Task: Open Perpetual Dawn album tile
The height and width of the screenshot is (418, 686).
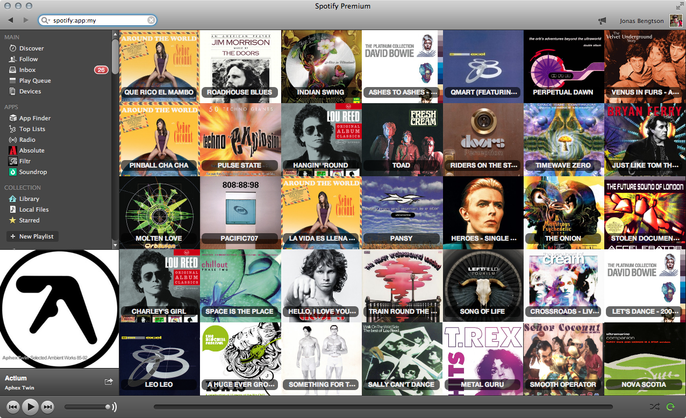Action: coord(563,66)
